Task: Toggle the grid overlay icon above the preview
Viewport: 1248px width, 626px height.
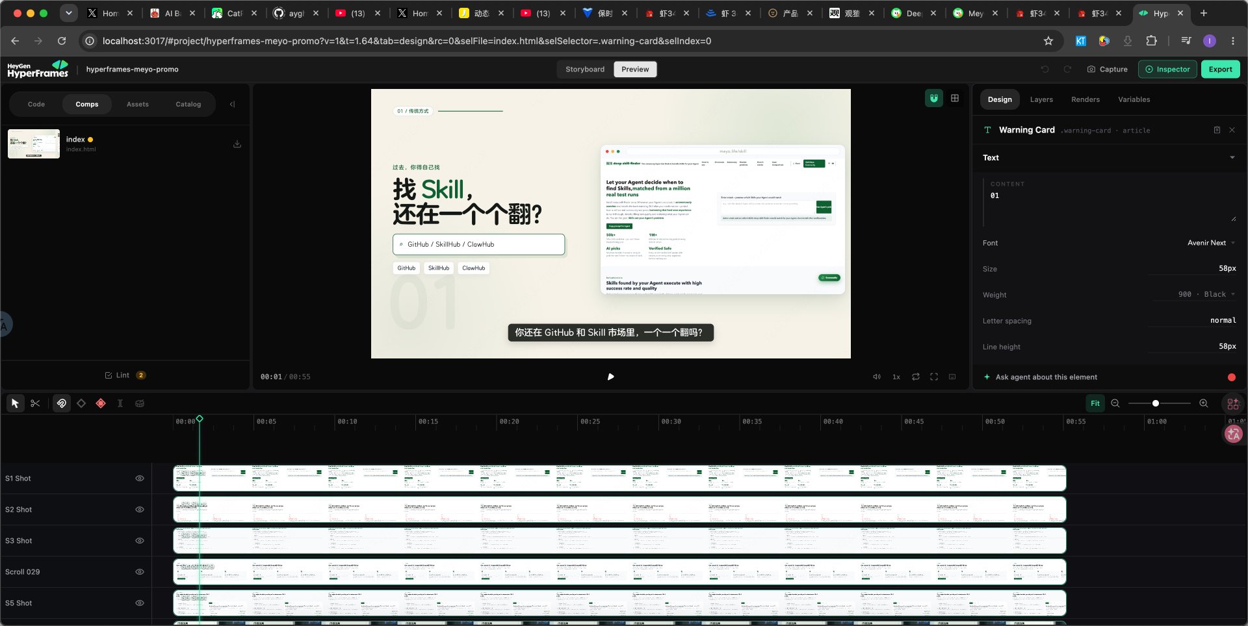Action: pyautogui.click(x=955, y=98)
